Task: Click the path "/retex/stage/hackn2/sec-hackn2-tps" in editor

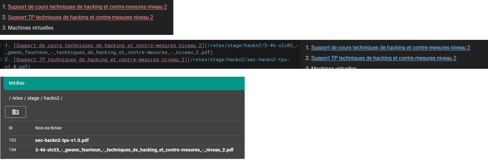Action: click(x=239, y=60)
